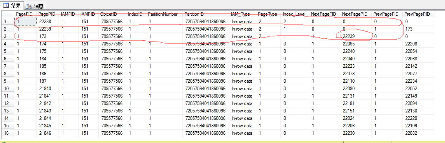The image size is (445, 143).
Task: Select PrevPagePID cell 22054
Action: [418, 51]
